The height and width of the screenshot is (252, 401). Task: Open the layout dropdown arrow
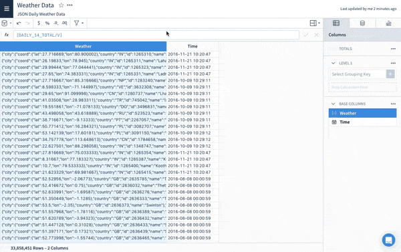(319, 23)
